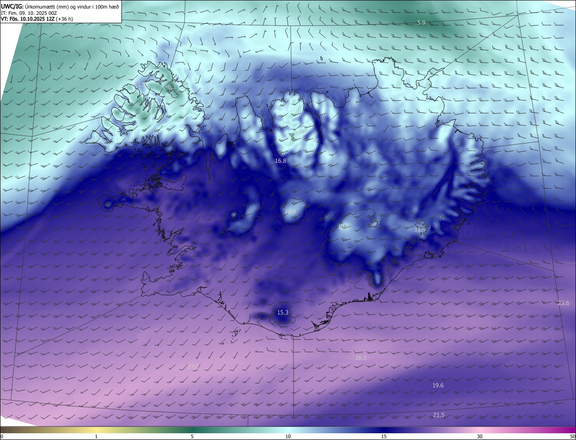Click the title 'UWC/IG: Úrkomumætti (mm) og vindur'
Viewport: 576px width, 440px height.
[60, 6]
